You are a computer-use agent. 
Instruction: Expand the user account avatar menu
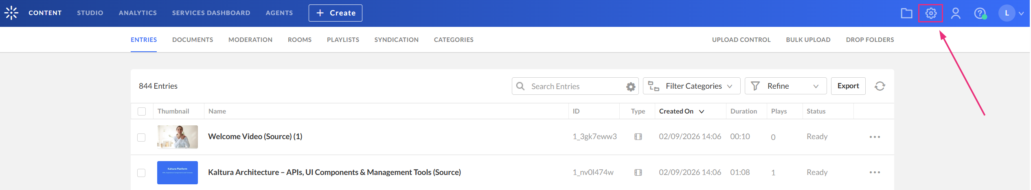[1011, 13]
